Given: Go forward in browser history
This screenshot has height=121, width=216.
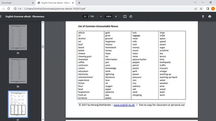Looking at the screenshot, I should point(3,9).
